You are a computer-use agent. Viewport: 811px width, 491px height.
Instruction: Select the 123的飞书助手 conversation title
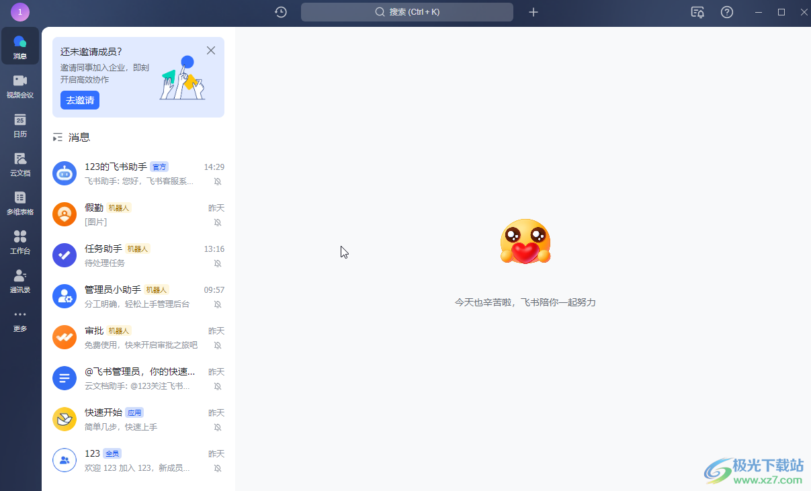[116, 167]
